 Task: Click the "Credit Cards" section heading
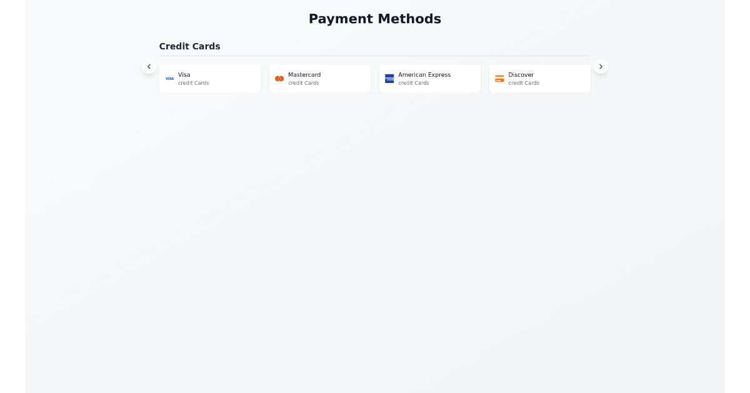(x=189, y=46)
